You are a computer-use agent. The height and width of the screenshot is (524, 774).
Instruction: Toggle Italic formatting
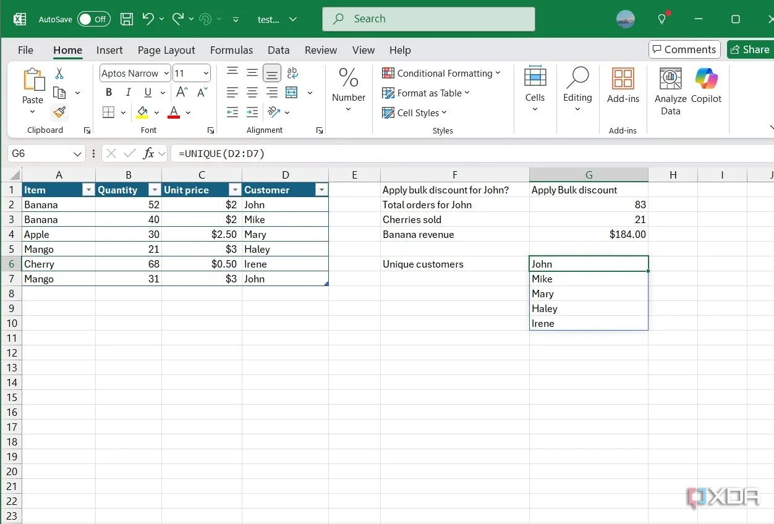point(128,93)
